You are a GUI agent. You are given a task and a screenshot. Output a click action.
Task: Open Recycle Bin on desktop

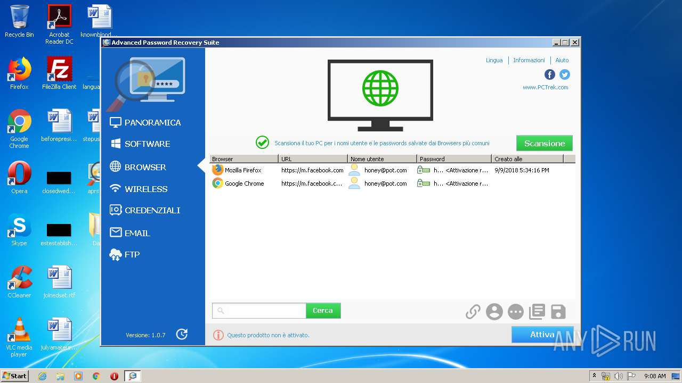point(19,21)
